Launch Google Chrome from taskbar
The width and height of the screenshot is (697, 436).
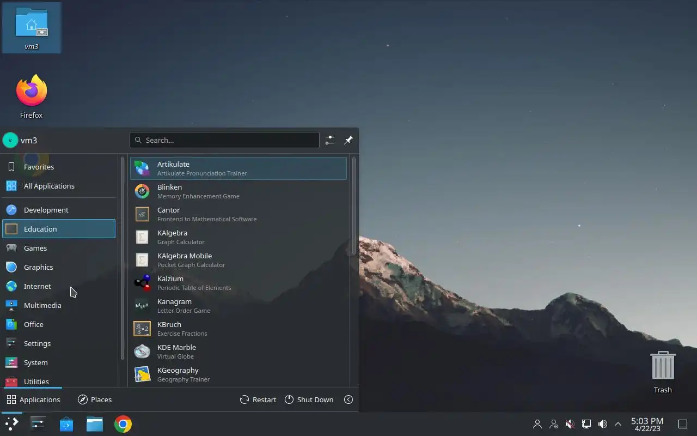pyautogui.click(x=123, y=424)
